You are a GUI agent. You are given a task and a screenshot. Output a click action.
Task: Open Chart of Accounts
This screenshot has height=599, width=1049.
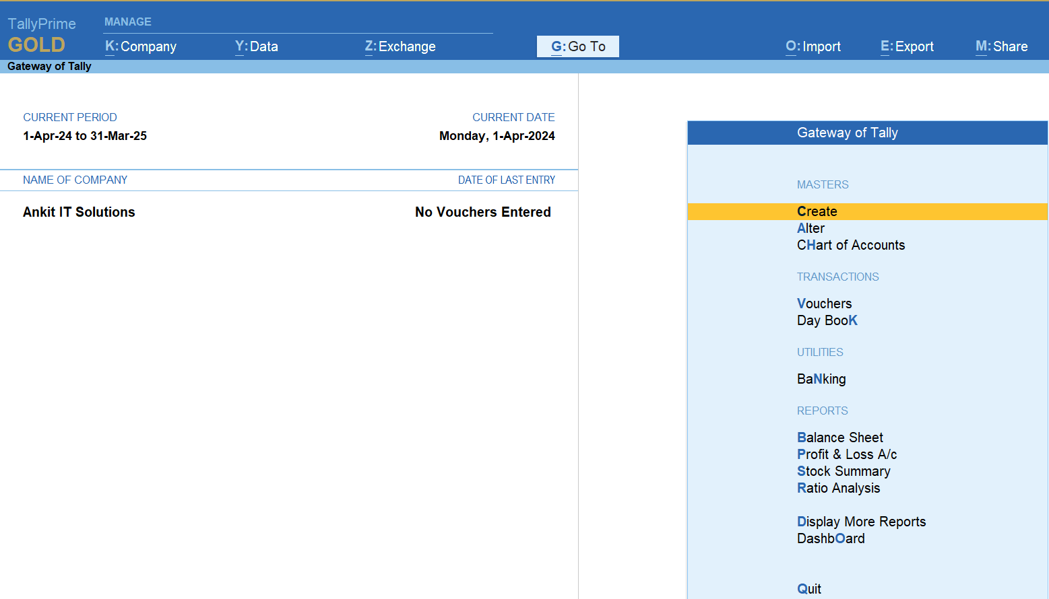click(x=850, y=245)
